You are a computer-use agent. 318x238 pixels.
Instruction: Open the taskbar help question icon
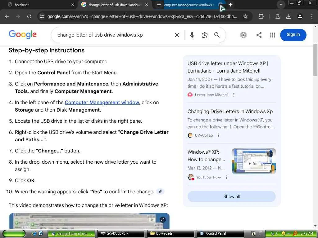coord(253,233)
